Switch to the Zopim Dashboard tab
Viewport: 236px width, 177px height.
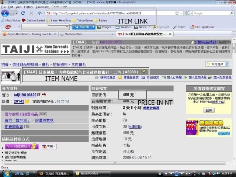[x=29, y=34]
